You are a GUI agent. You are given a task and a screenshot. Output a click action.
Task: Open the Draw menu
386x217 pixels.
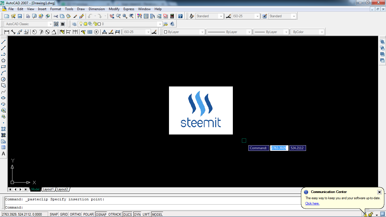pos(81,9)
